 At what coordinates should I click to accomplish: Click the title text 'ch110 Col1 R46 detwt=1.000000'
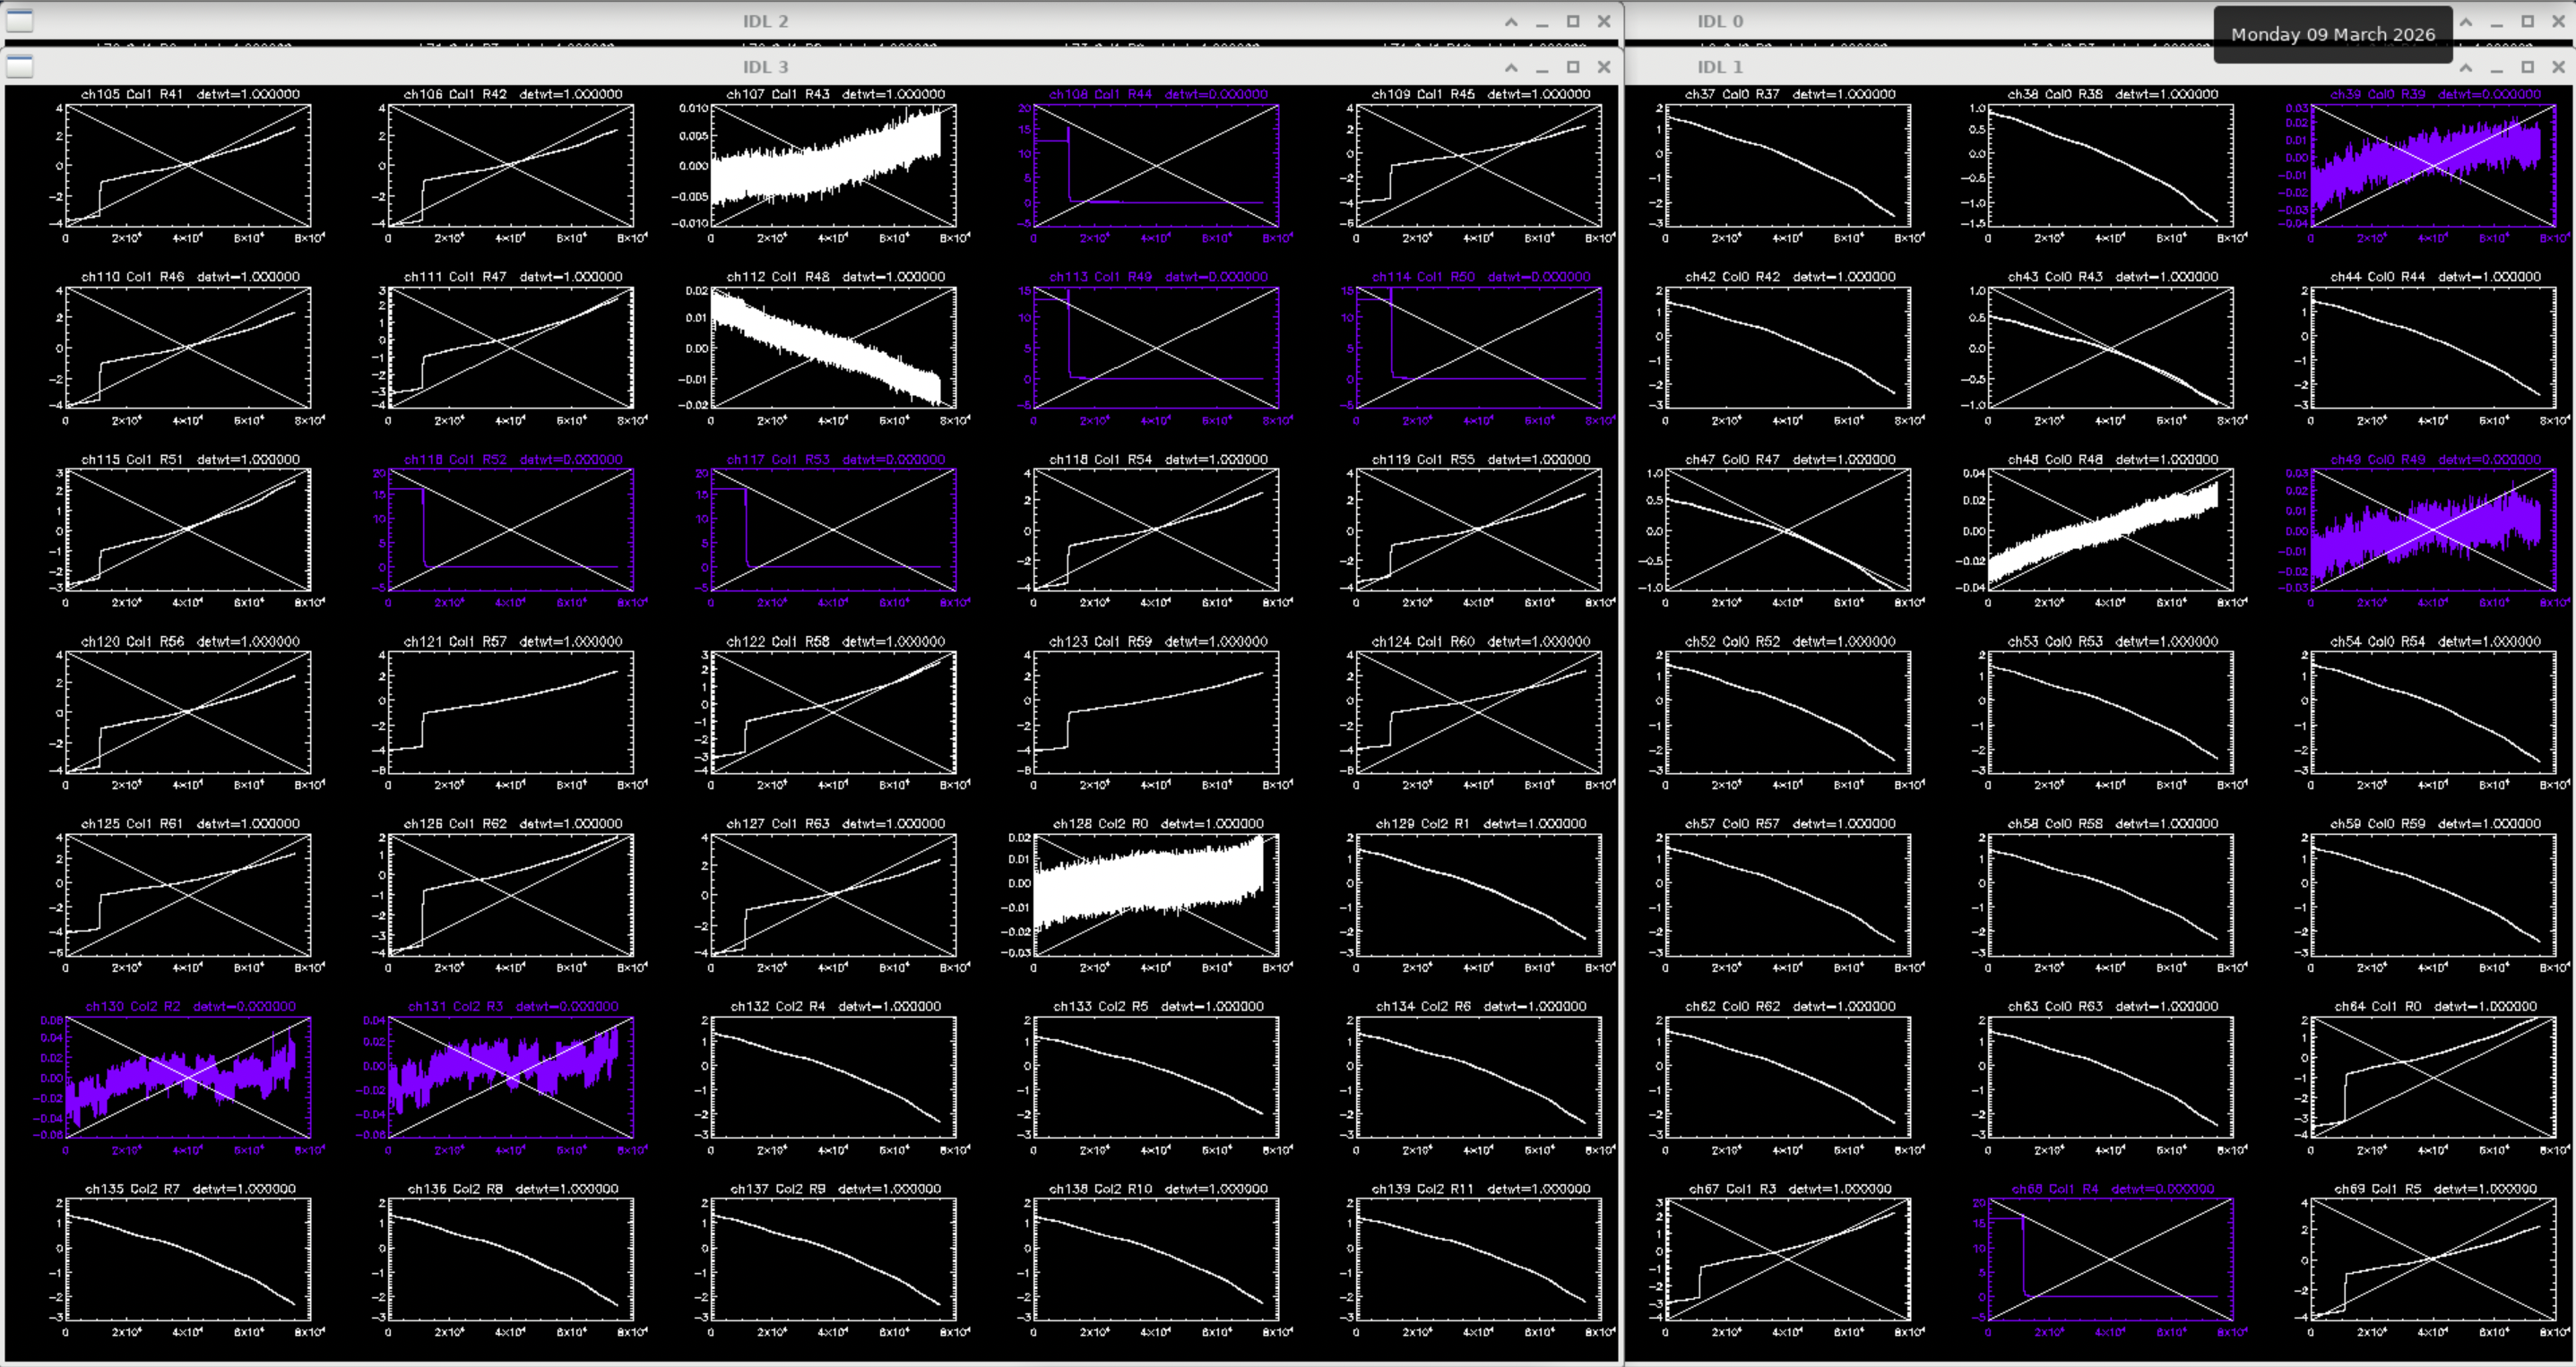point(190,277)
